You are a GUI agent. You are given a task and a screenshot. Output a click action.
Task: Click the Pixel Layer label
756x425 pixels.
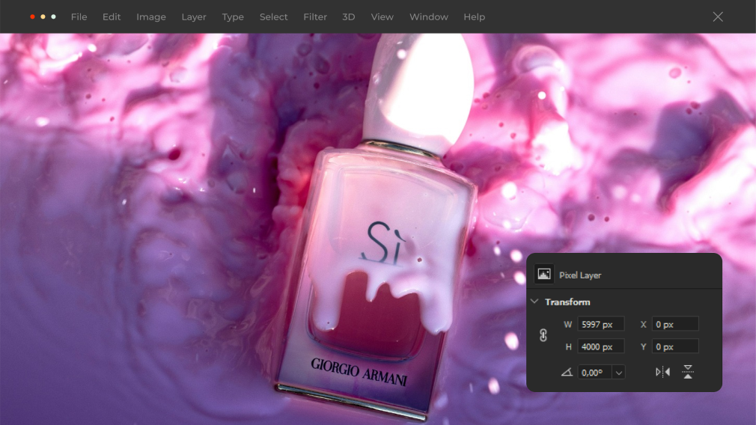[x=580, y=275]
